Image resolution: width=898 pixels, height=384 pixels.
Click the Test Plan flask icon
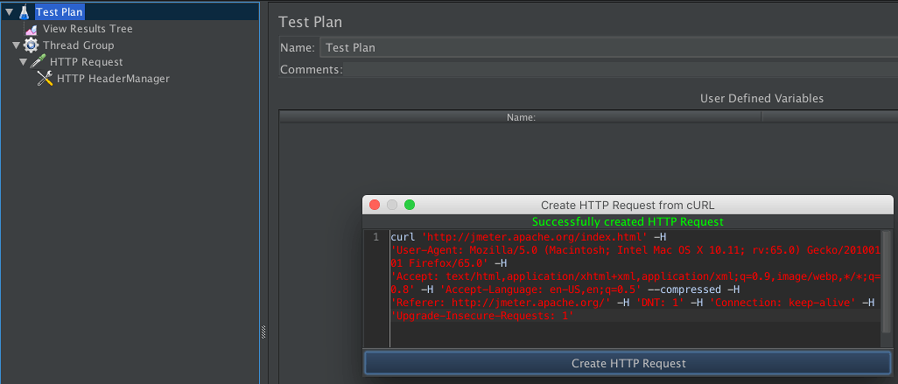coord(24,12)
